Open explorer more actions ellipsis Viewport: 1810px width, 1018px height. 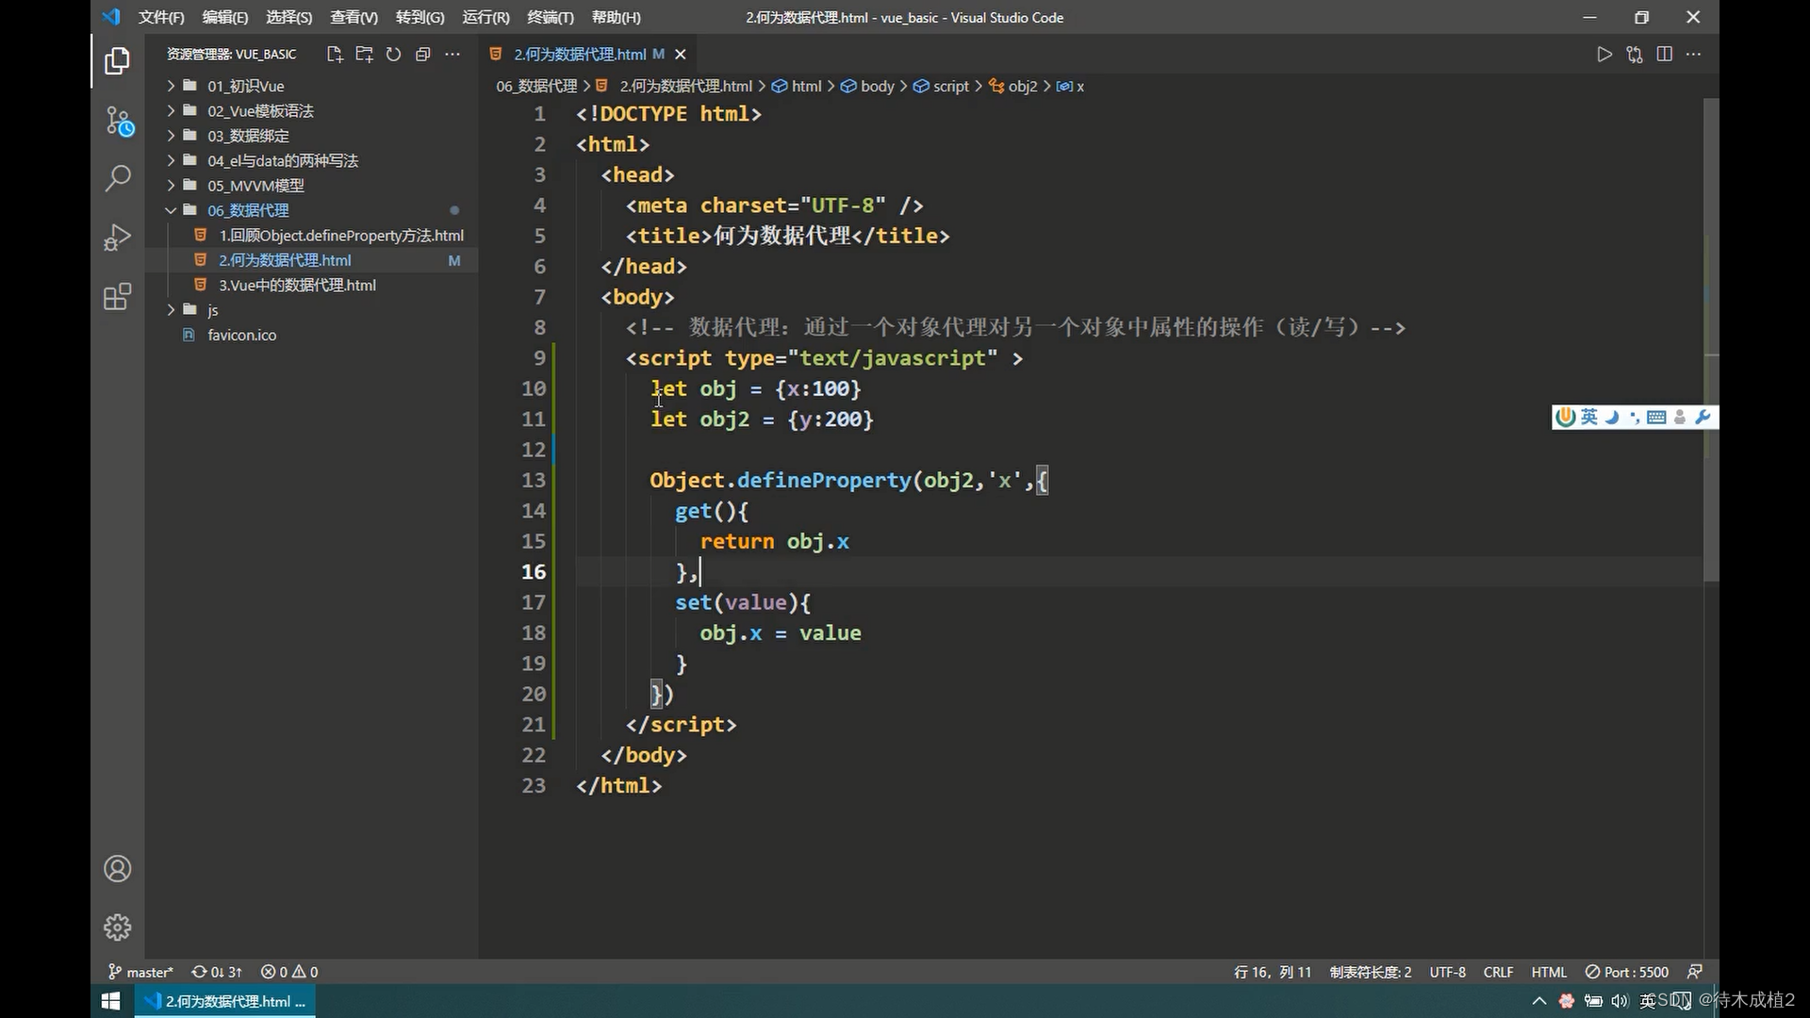[x=452, y=54]
